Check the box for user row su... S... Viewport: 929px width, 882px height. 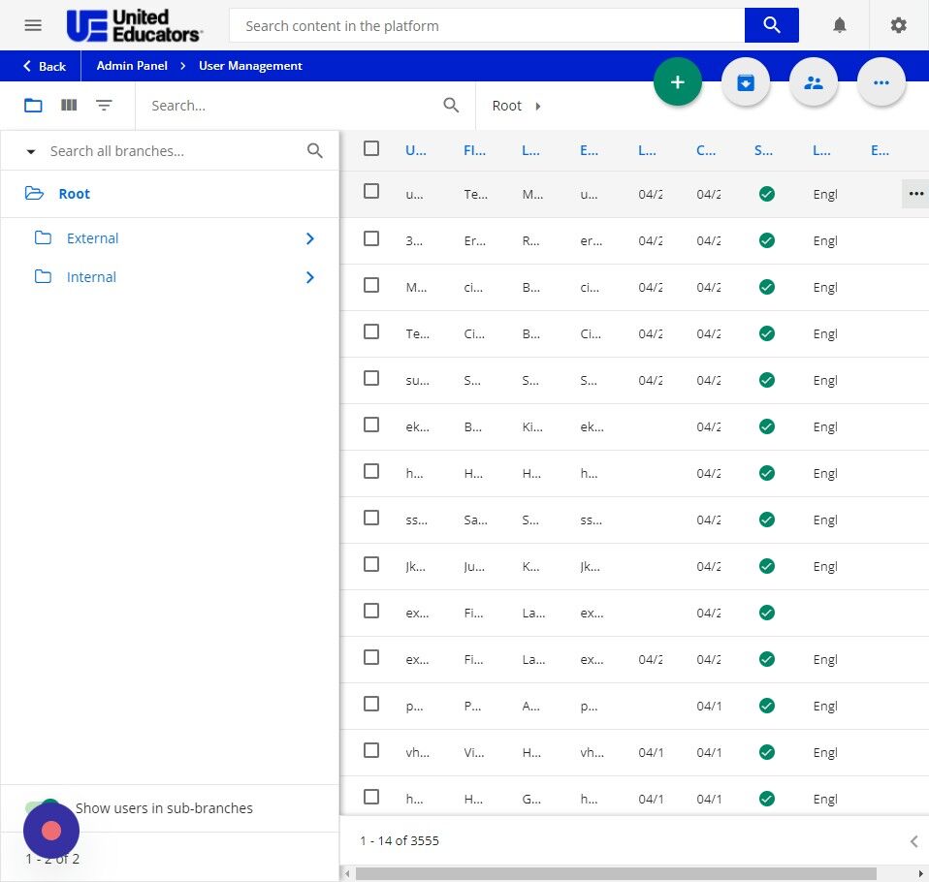(x=370, y=378)
